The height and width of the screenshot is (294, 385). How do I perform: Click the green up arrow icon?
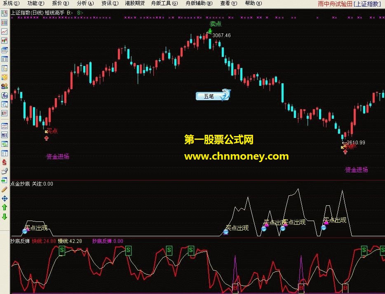4,207
